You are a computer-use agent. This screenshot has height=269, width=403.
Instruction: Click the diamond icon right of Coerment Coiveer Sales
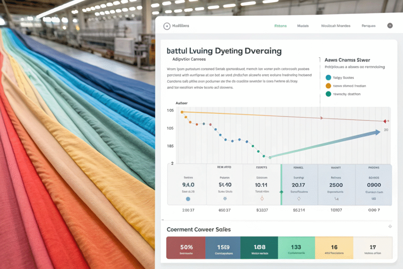(x=390, y=226)
